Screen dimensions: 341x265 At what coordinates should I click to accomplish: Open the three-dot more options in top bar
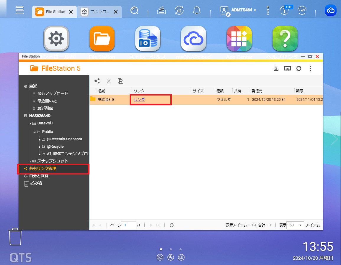click(268, 10)
